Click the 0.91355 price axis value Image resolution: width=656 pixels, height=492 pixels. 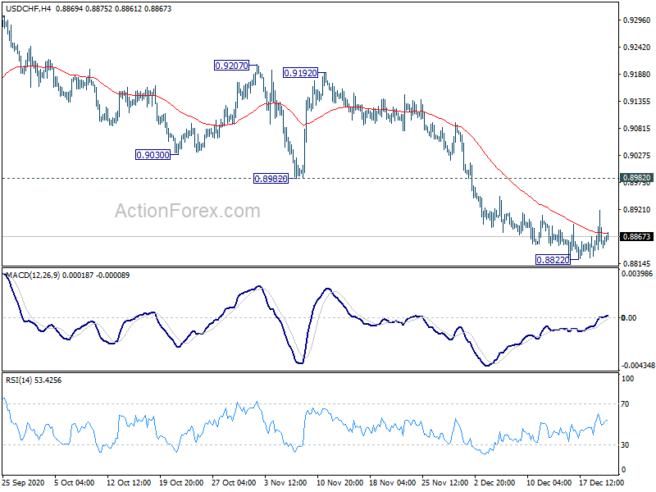click(637, 101)
